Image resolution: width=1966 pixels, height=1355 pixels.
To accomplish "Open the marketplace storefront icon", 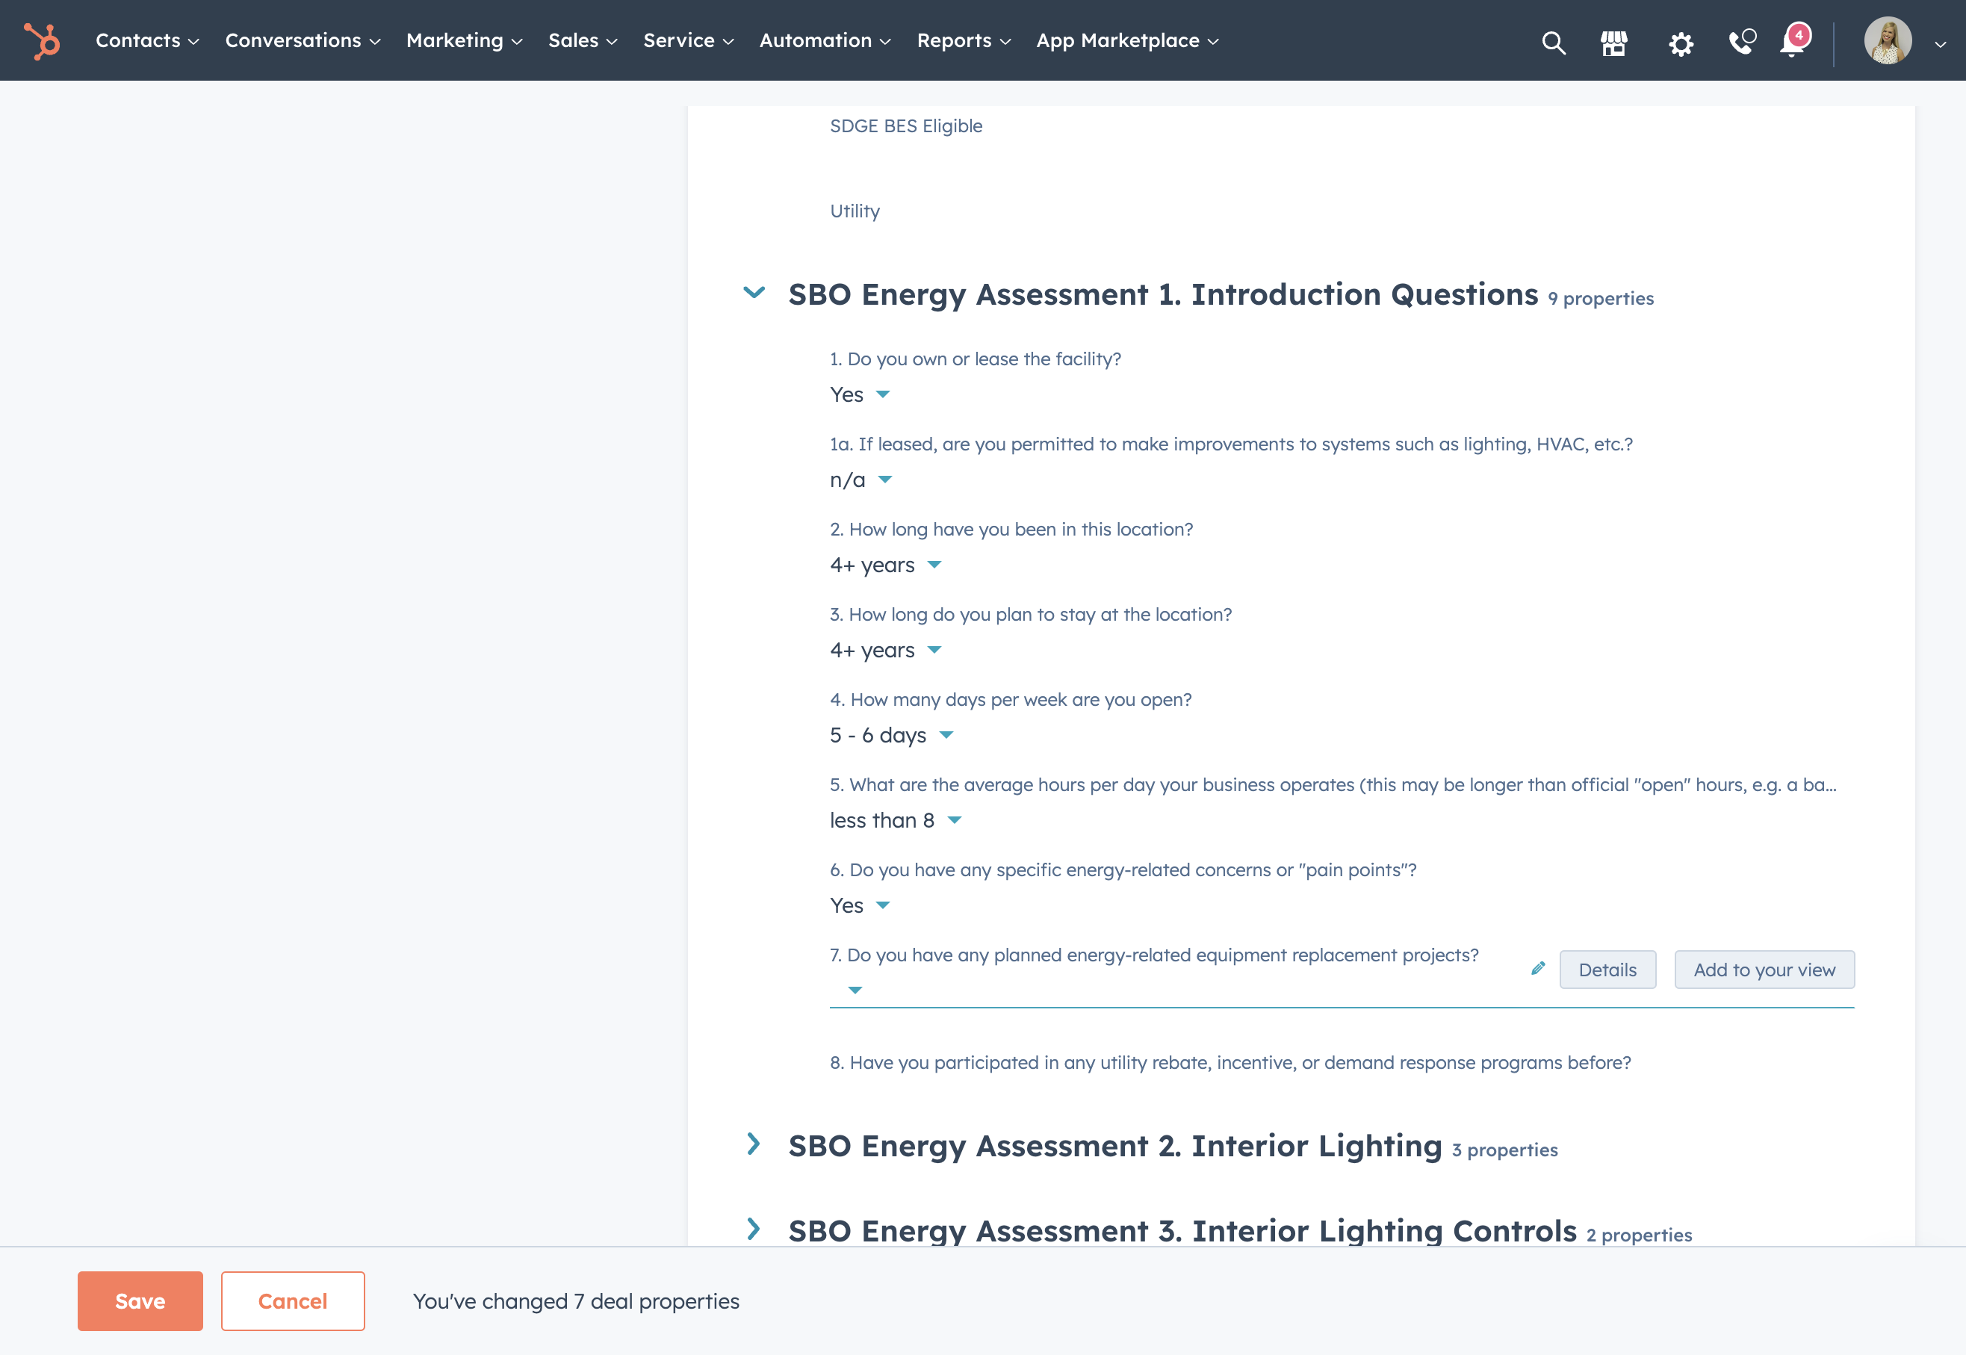I will pos(1613,43).
